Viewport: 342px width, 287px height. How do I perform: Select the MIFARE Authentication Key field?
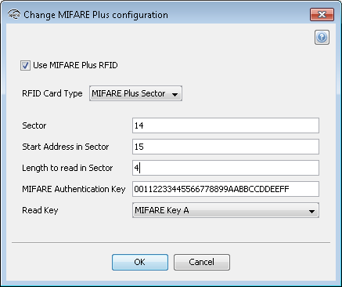[225, 189]
